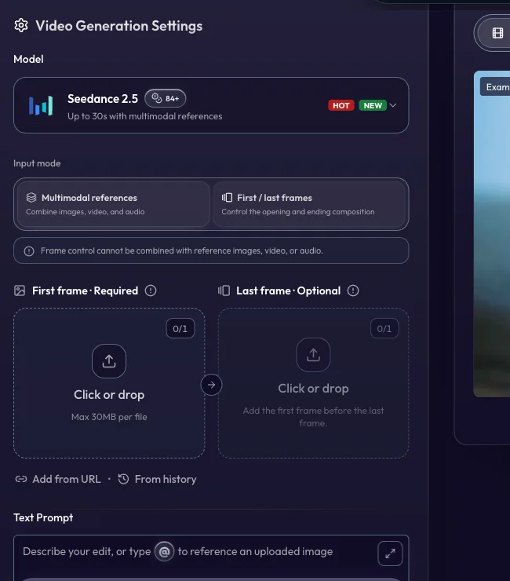Click the upload icon in First frame dropzone
Image resolution: width=510 pixels, height=581 pixels.
(x=109, y=361)
